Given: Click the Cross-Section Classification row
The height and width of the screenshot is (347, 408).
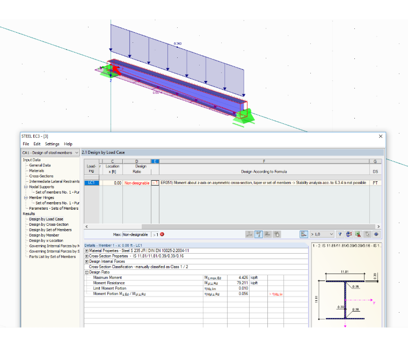Looking at the screenshot, I should [x=196, y=267].
